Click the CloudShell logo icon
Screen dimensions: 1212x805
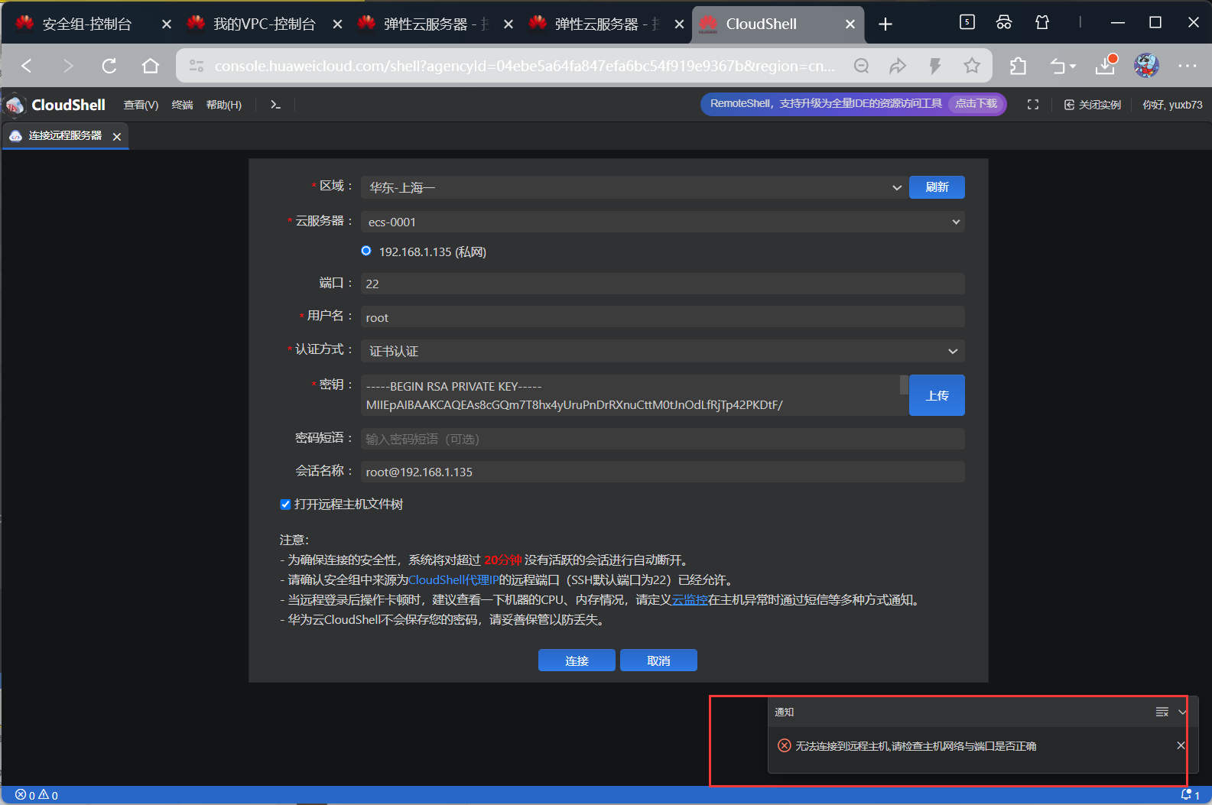click(x=15, y=105)
